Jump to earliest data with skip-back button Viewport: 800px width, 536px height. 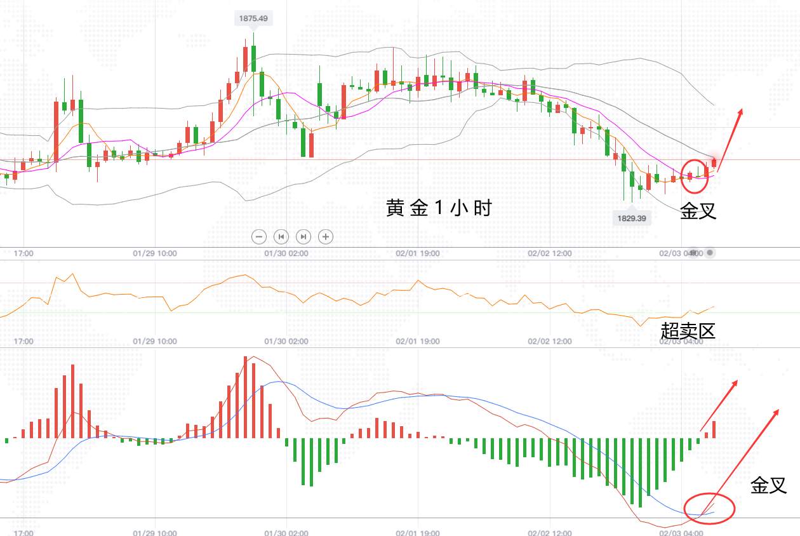pos(281,237)
